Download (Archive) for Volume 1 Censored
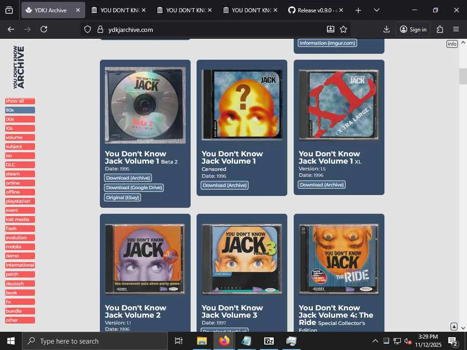 (x=225, y=185)
